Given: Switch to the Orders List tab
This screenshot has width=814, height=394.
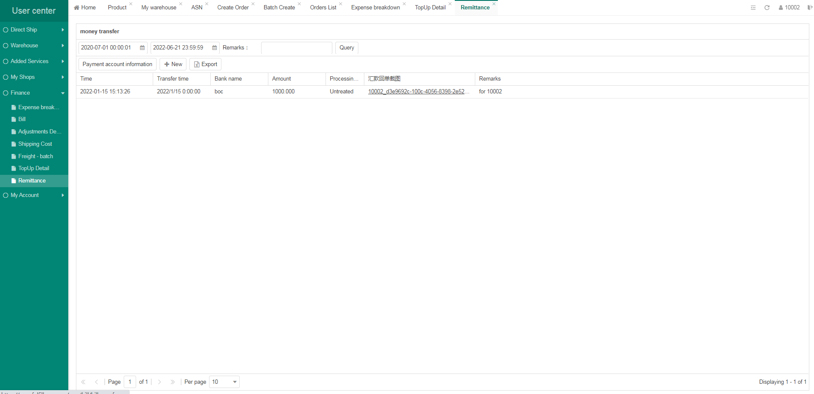Looking at the screenshot, I should click(x=323, y=8).
